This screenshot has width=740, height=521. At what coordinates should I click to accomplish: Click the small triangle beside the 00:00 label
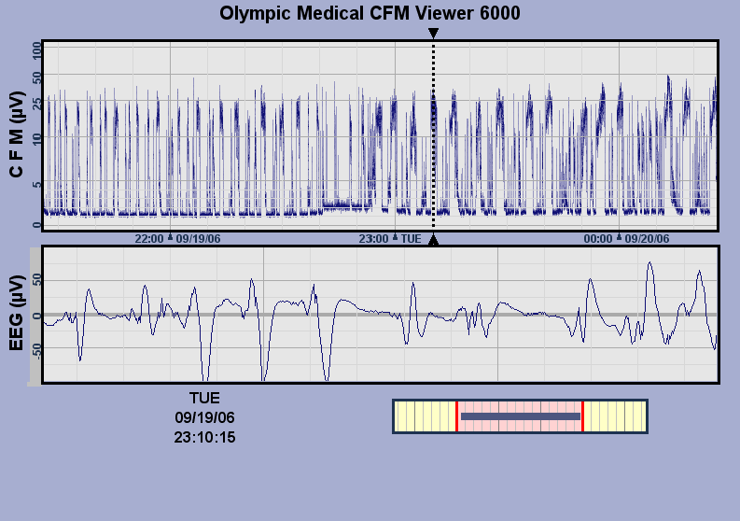pos(620,236)
